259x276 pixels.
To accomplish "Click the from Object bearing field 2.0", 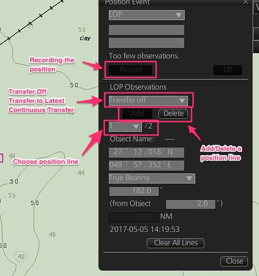I will click(190, 204).
